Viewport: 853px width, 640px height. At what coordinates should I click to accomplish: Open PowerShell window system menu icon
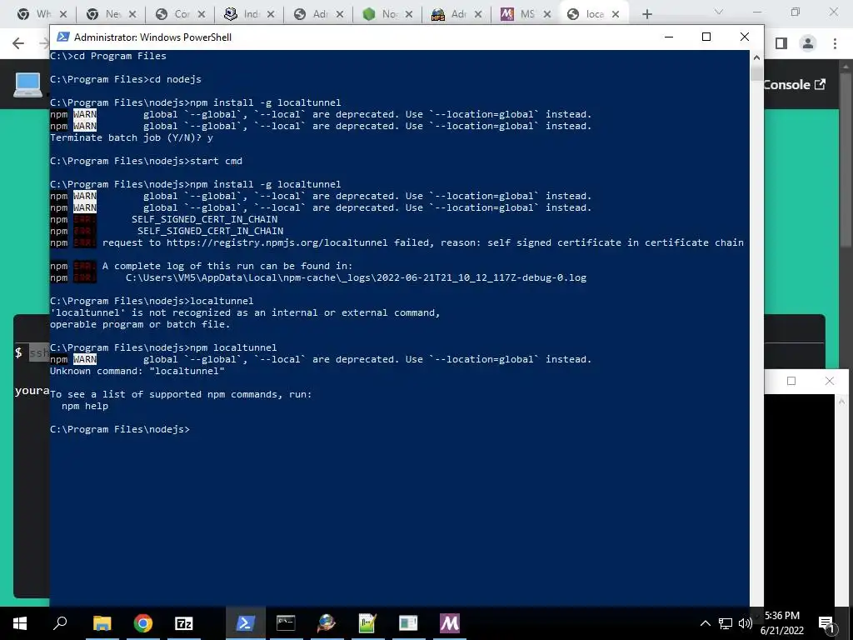63,37
